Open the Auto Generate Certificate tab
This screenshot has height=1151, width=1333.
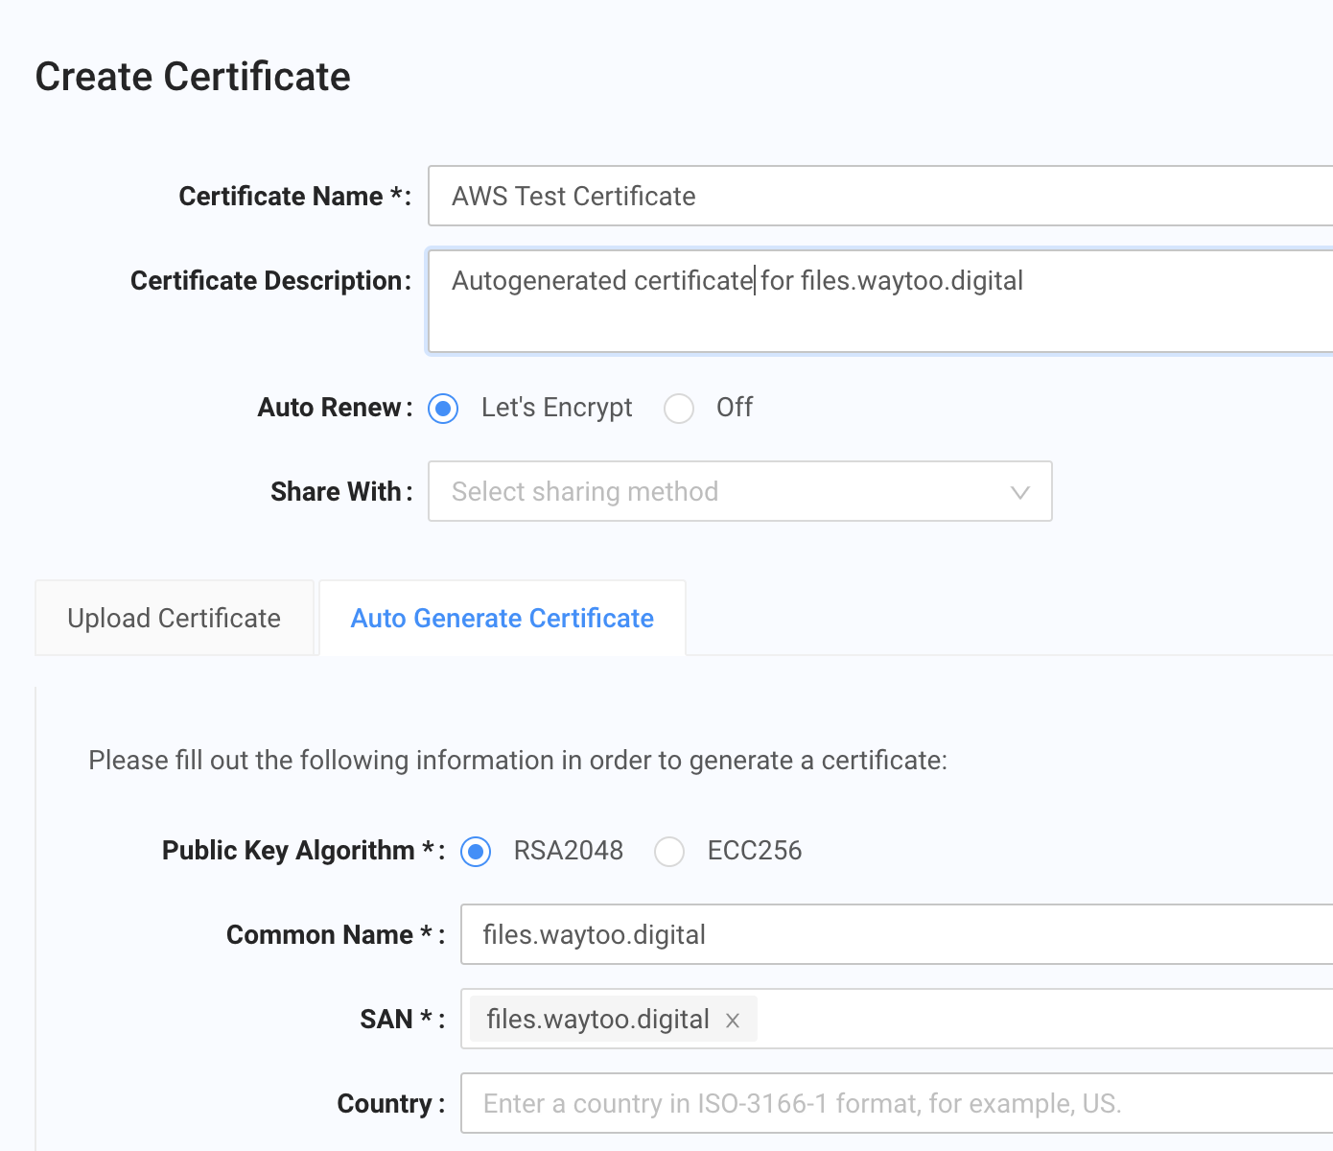coord(503,619)
